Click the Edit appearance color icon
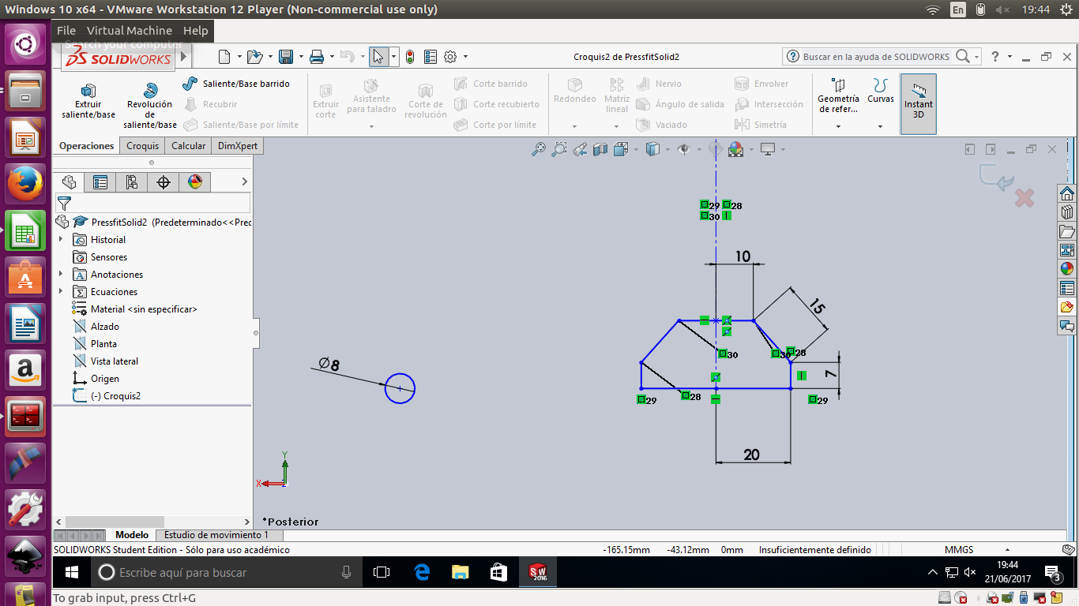1079x606 pixels. coord(735,148)
